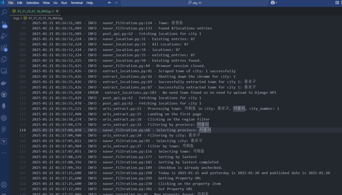342x195 pixels.
Task: Click the Customize Layout icon
Action: point(337,3)
